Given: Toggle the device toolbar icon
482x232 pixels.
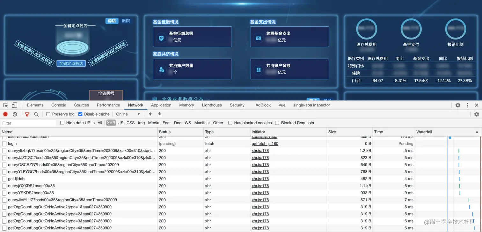Looking at the screenshot, I should pyautogui.click(x=14, y=105).
